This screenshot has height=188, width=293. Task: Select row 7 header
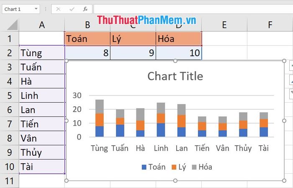pyautogui.click(x=9, y=124)
